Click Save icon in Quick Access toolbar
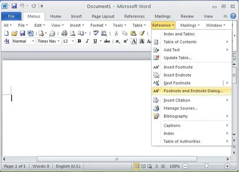The width and height of the screenshot is (239, 172). (14, 6)
